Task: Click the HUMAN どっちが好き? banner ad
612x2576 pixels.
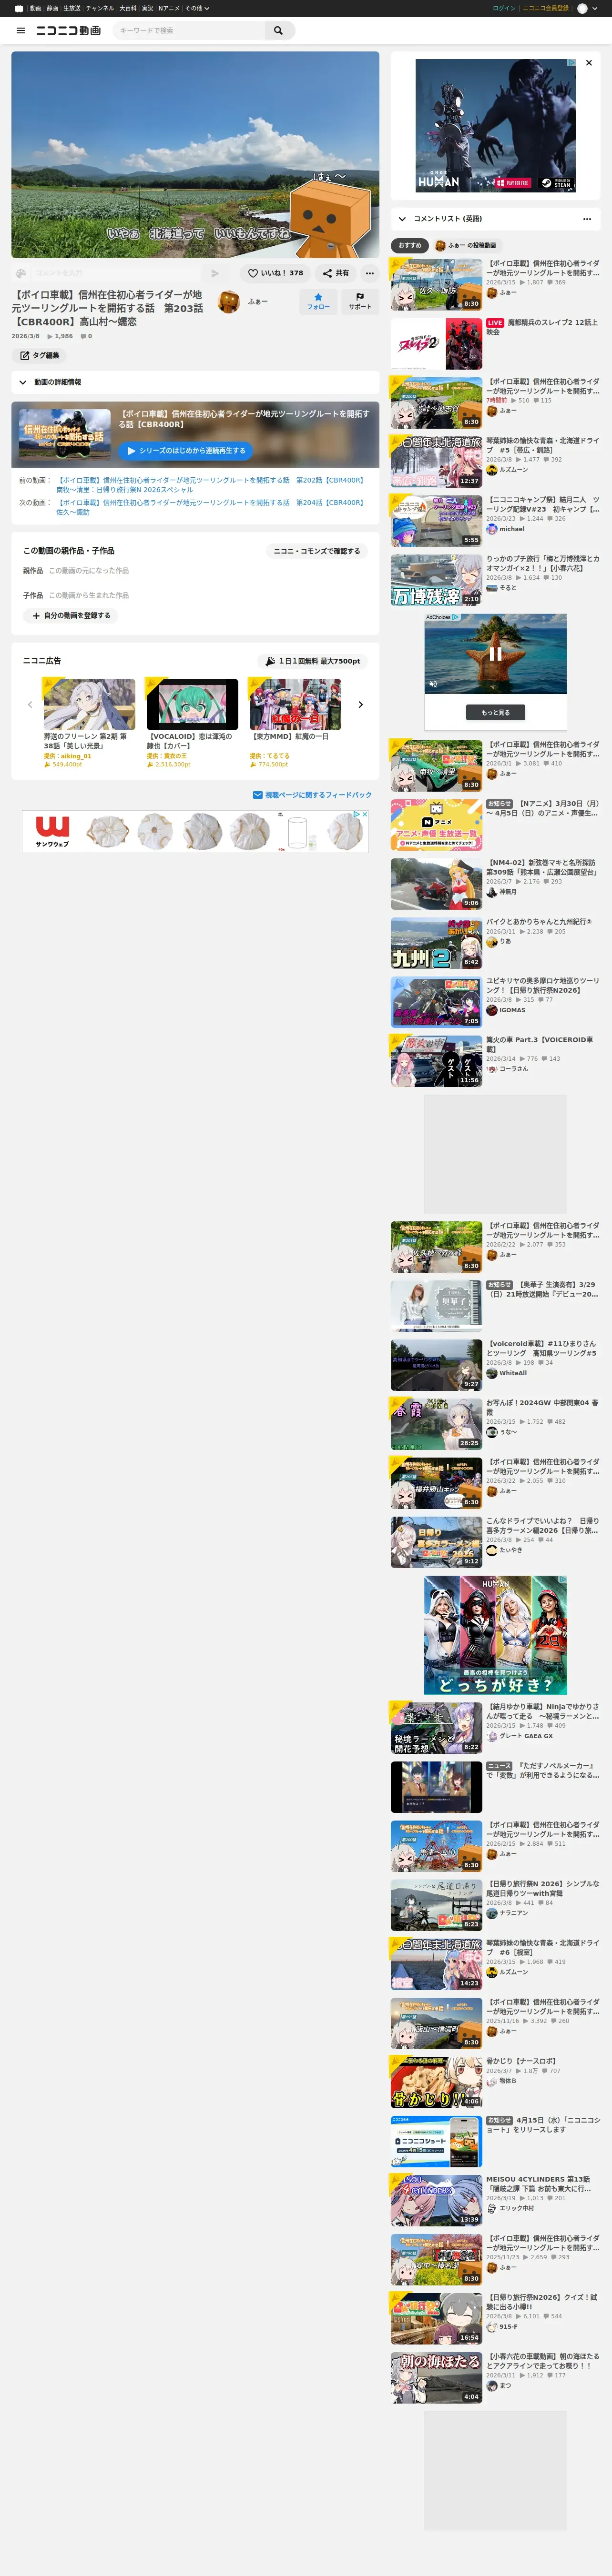Action: [495, 1635]
